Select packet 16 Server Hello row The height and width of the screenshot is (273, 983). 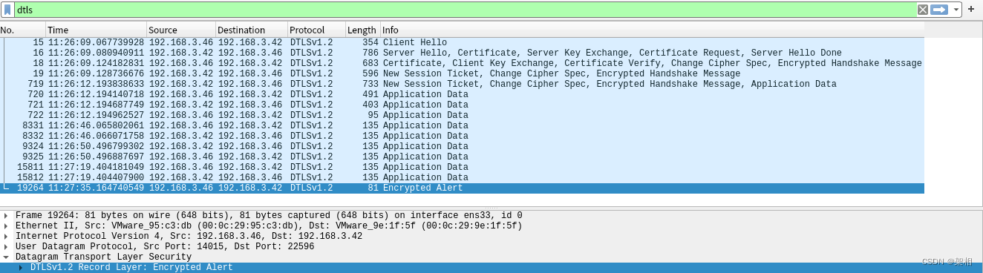coord(462,53)
